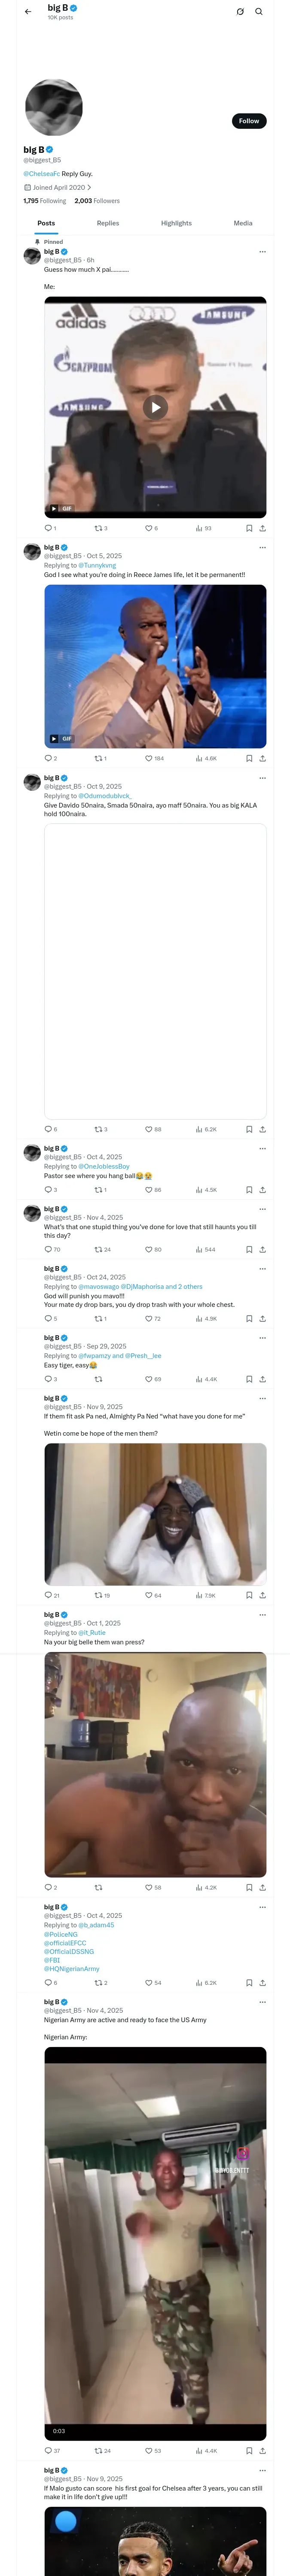290x2576 pixels.
Task: Open more menu on 'Easy tiger, easy' reply
Action: (x=262, y=1338)
